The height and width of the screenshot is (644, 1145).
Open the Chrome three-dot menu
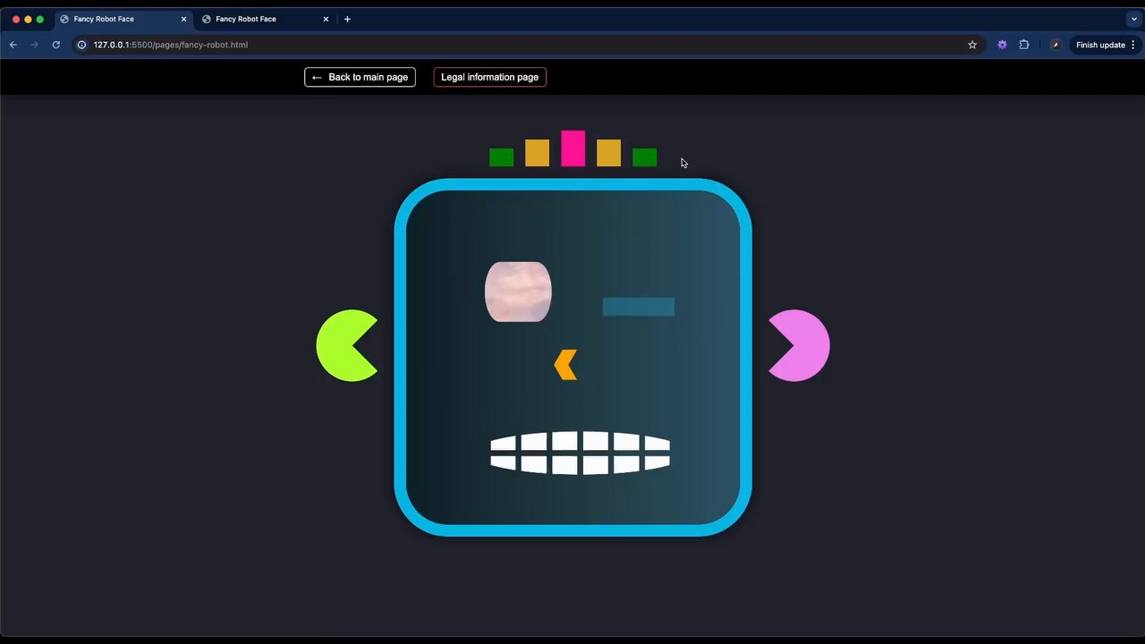point(1133,45)
